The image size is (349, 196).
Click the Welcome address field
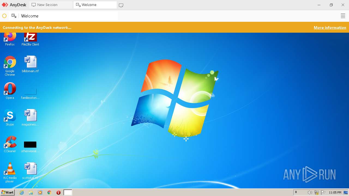68,16
